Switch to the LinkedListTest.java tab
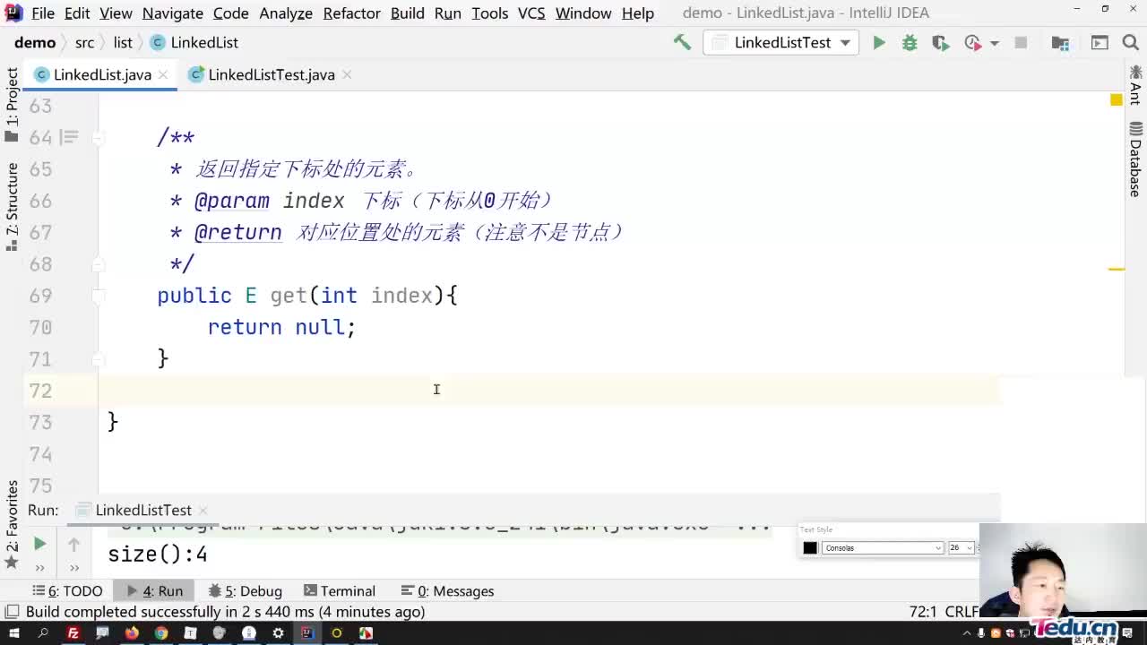Viewport: 1147px width, 645px height. (271, 75)
